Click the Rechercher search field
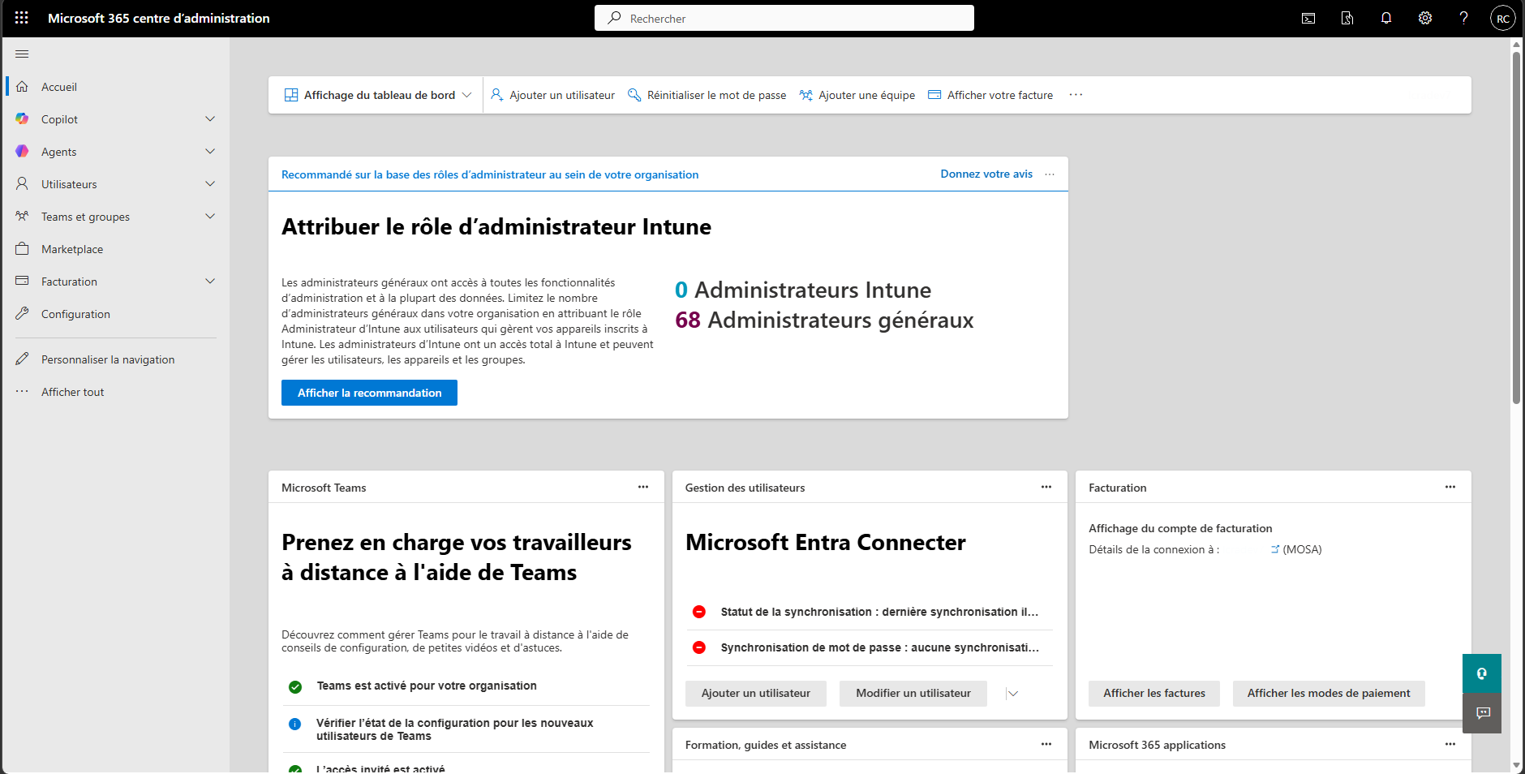 [x=784, y=18]
